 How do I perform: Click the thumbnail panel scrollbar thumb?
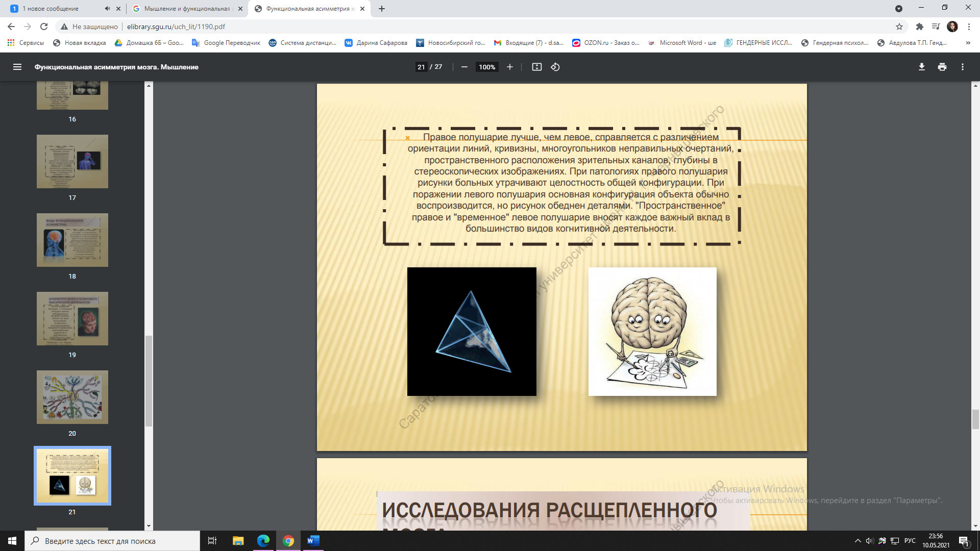pos(149,381)
